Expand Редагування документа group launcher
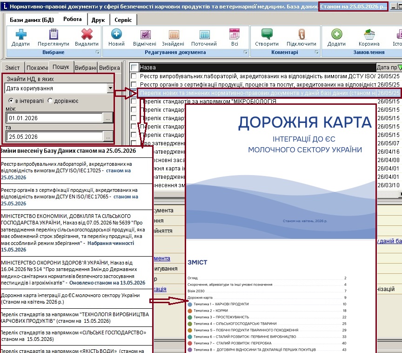This screenshot has width=402, height=353. pyautogui.click(x=245, y=52)
